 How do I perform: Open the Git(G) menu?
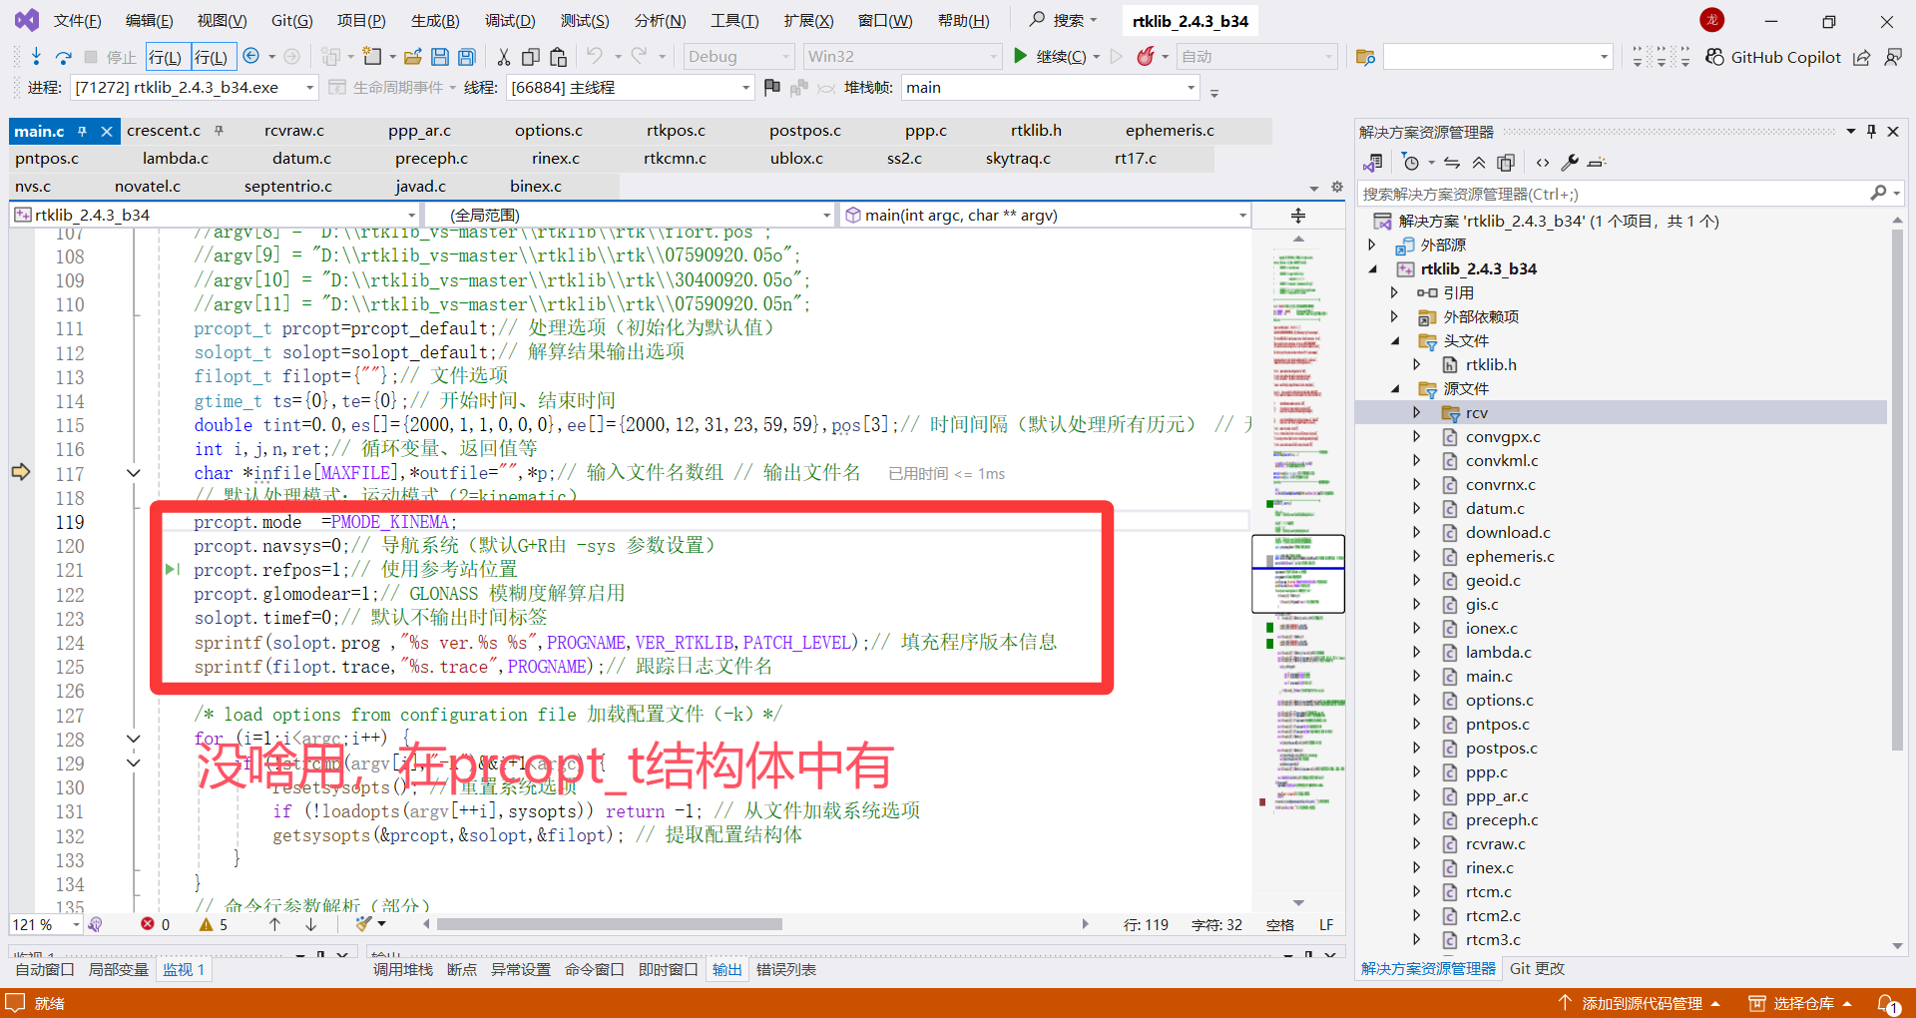pyautogui.click(x=291, y=21)
